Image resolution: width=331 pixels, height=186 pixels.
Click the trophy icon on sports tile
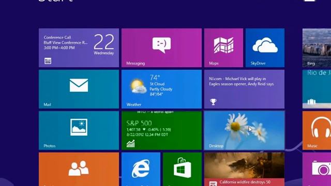[x=213, y=102]
